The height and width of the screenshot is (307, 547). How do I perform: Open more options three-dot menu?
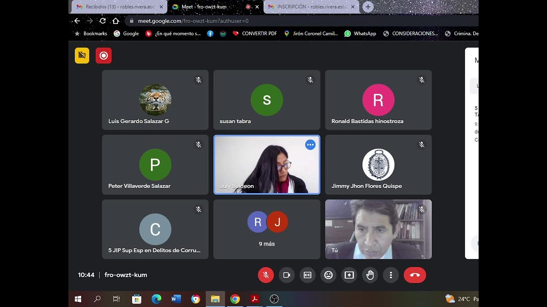pos(391,275)
